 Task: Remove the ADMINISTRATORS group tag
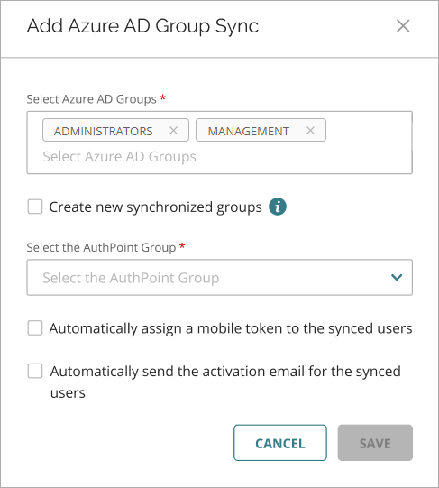click(x=173, y=131)
